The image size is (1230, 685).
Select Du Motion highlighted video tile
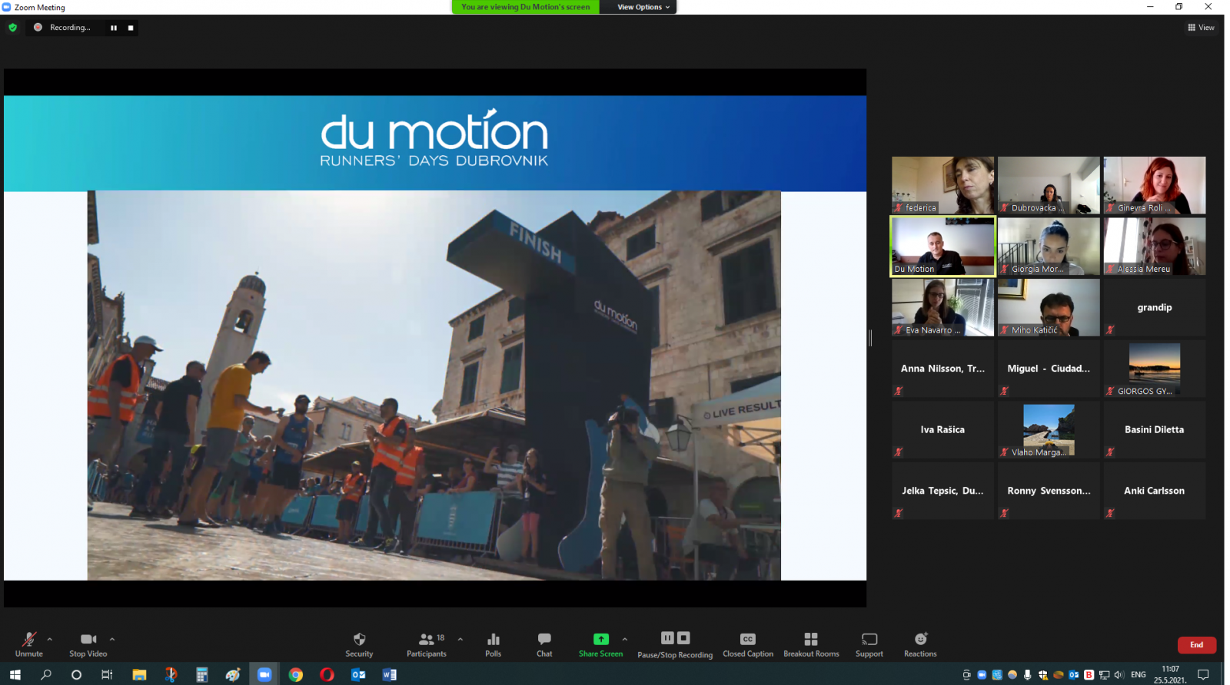tap(942, 246)
